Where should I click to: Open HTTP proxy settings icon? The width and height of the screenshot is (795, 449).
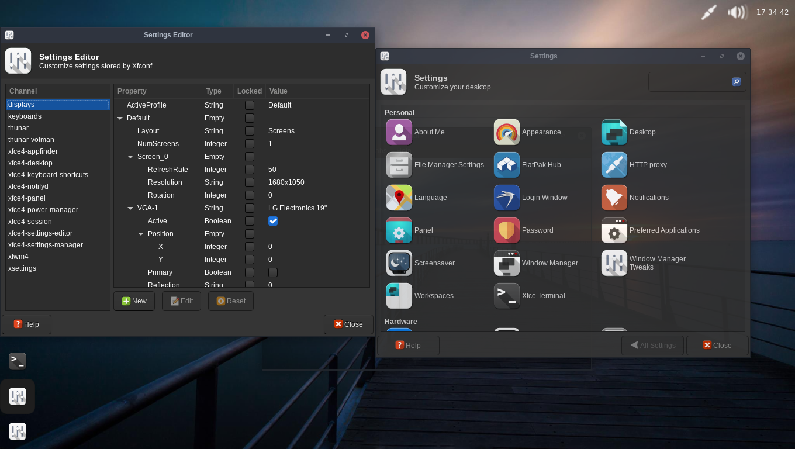[x=614, y=165]
